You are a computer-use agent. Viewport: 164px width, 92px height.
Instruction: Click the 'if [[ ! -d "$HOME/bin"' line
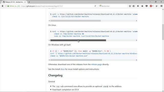[80, 51]
